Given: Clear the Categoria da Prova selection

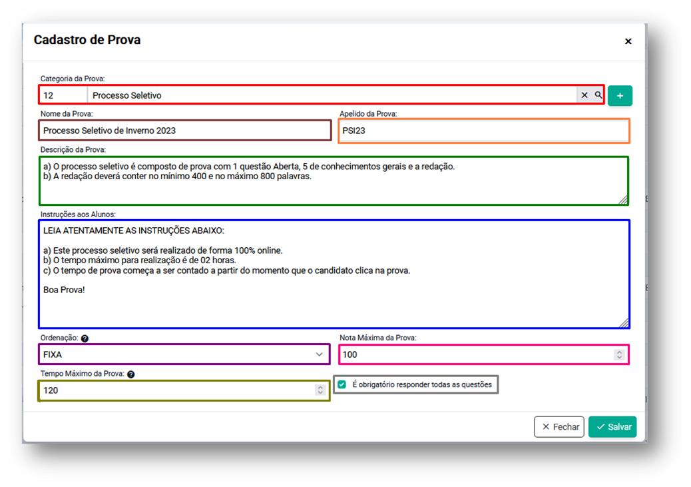Looking at the screenshot, I should [584, 95].
